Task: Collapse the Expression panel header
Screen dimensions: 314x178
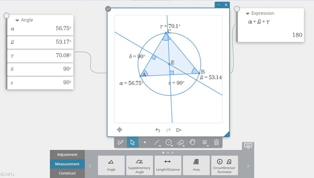Action: point(247,13)
